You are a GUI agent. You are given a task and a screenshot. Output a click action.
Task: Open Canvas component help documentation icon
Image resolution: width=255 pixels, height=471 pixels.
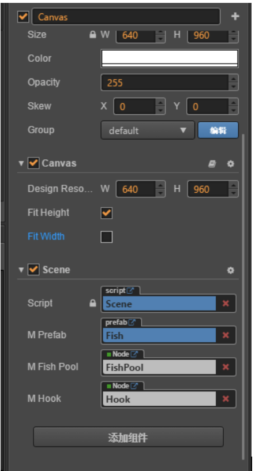(x=212, y=164)
